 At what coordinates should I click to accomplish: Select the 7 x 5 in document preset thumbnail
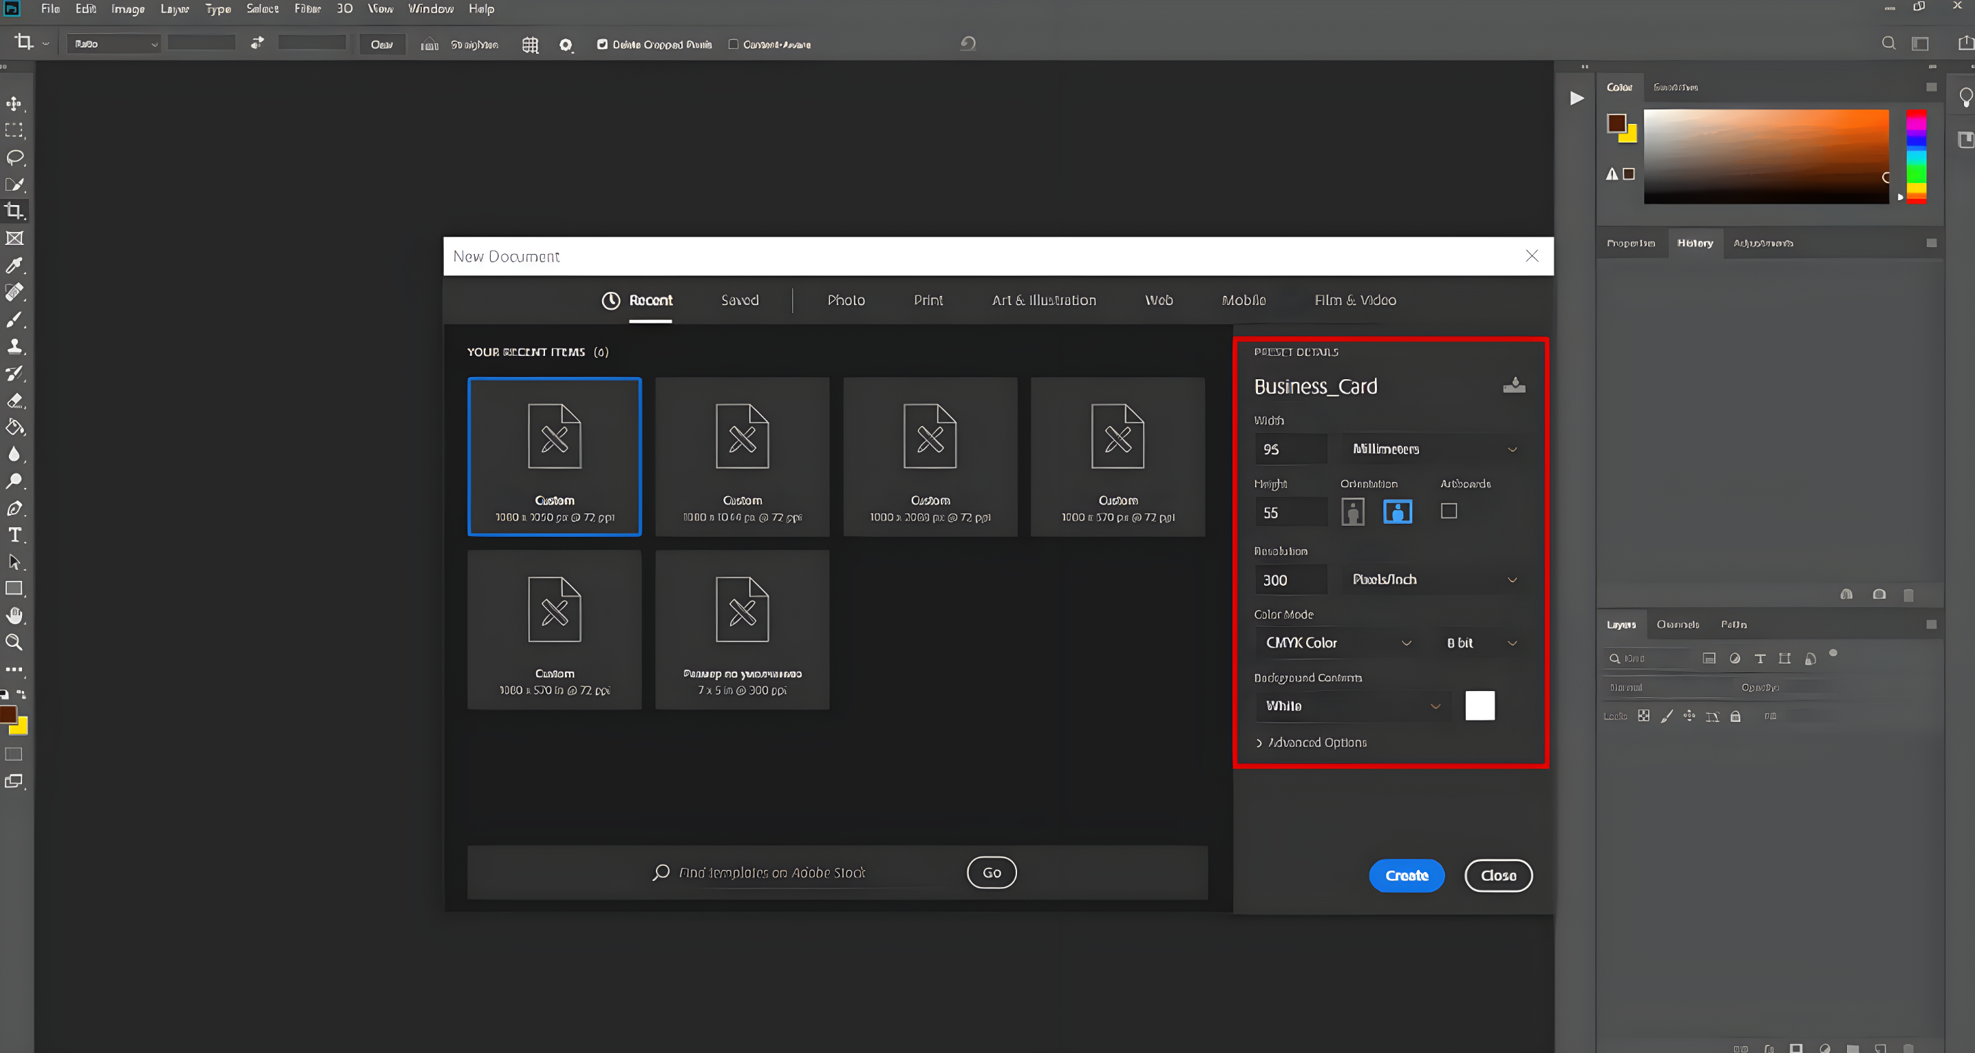point(740,629)
